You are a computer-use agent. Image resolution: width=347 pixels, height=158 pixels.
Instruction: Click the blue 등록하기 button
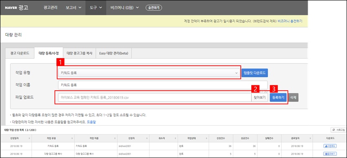(x=278, y=97)
